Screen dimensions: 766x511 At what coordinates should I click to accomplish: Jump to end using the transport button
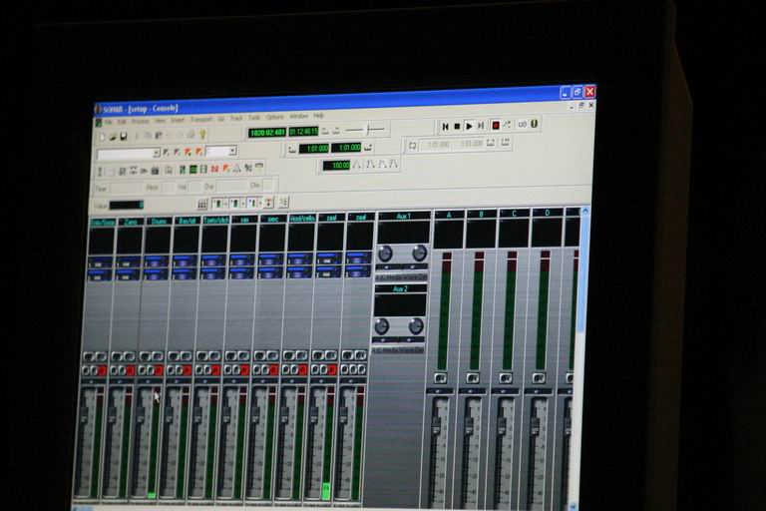(481, 126)
